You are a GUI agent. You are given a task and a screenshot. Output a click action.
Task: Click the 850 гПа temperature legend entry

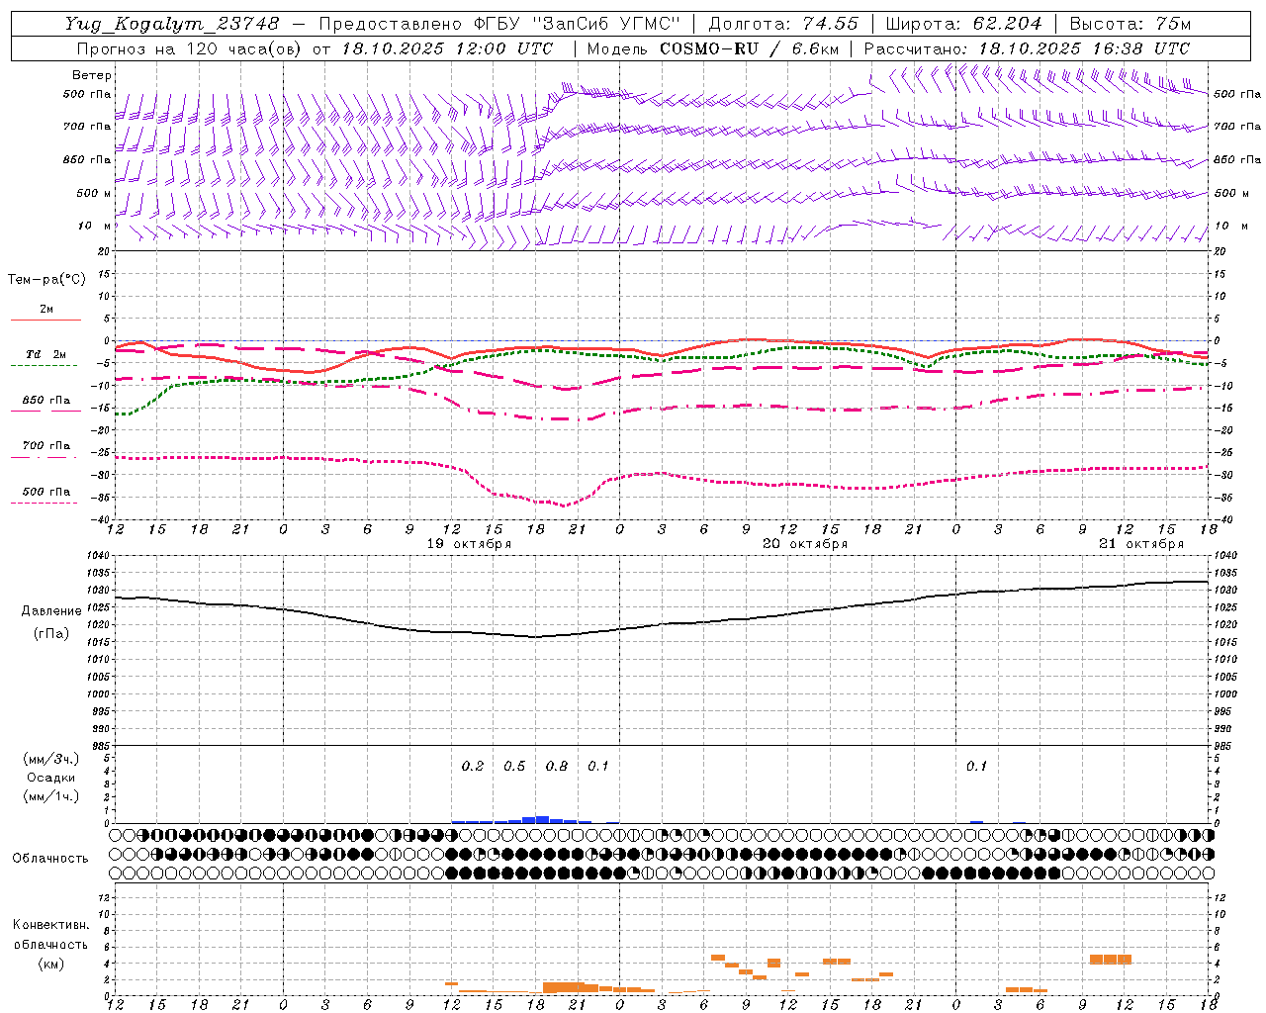tap(46, 401)
